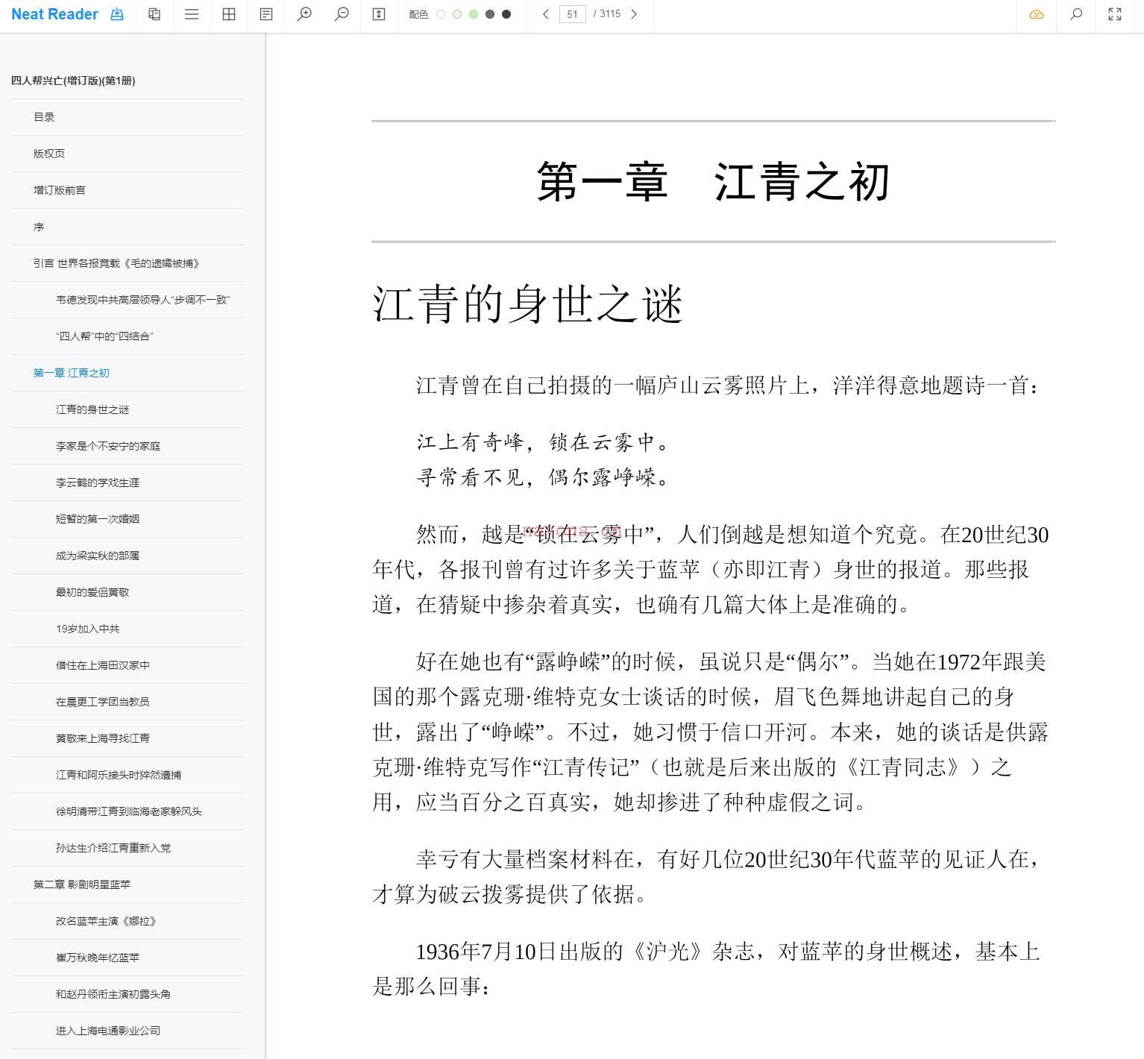This screenshot has width=1144, height=1059.
Task: Open the 目录 entry in sidebar
Action: 44,117
